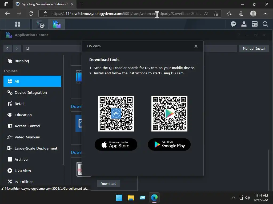Open browser Collections
This screenshot has height=204, width=273.
click(241, 14)
